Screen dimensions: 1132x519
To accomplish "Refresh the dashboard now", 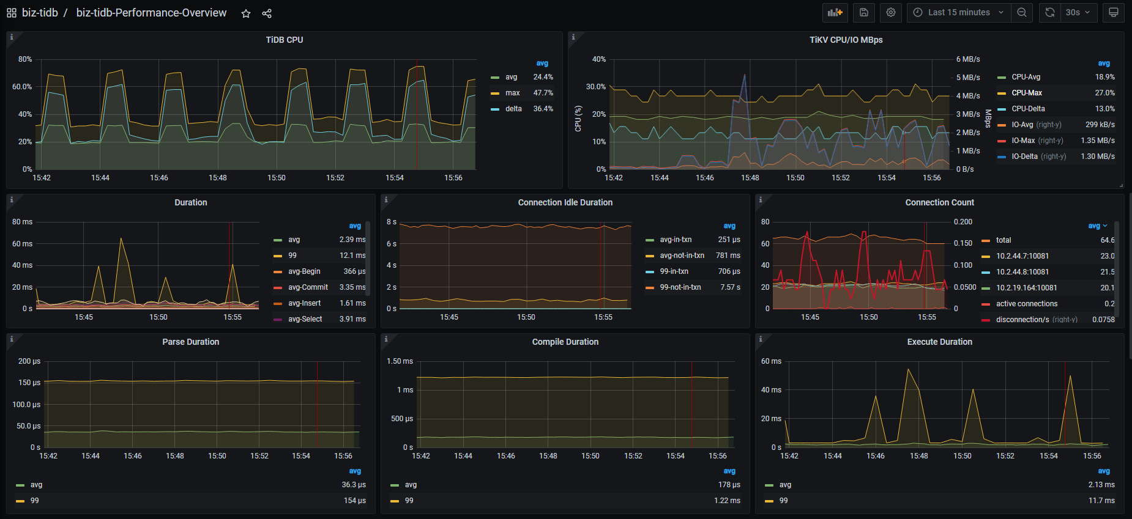I will point(1050,13).
